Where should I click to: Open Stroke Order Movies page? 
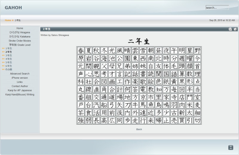pyautogui.click(x=20, y=41)
